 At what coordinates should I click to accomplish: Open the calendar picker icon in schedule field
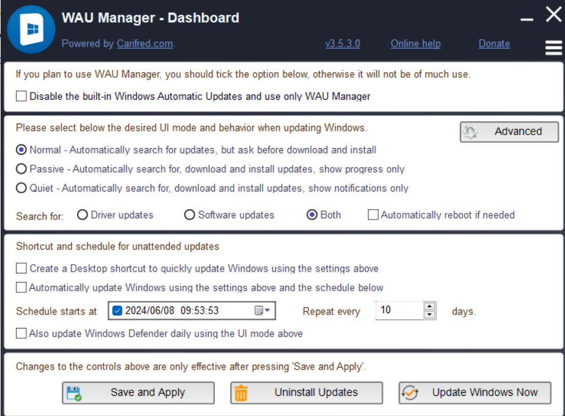click(x=259, y=311)
